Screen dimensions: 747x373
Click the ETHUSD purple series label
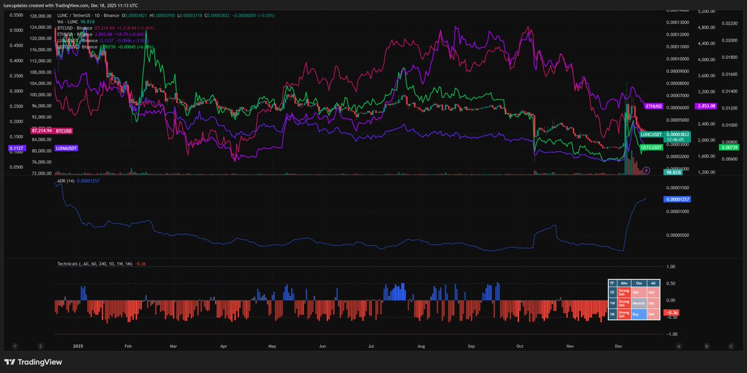click(x=654, y=106)
